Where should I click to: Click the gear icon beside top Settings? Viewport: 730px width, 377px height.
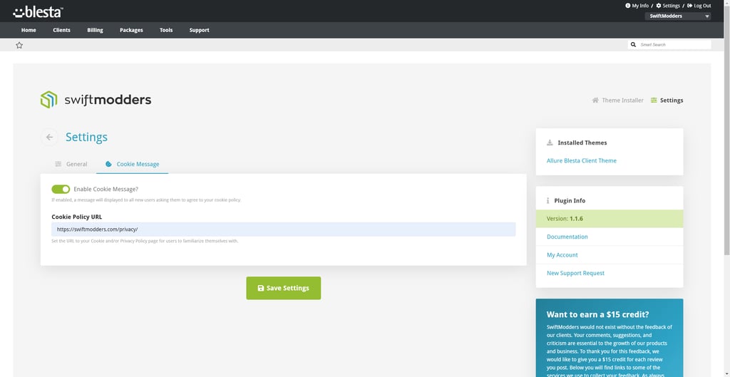(x=658, y=6)
